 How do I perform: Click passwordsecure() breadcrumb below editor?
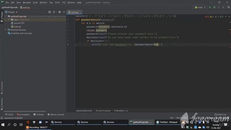tap(84, 111)
